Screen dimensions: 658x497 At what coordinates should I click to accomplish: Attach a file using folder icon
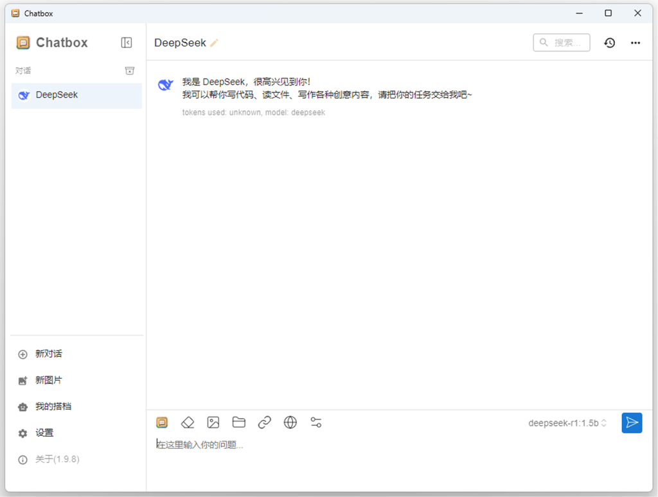(x=239, y=422)
